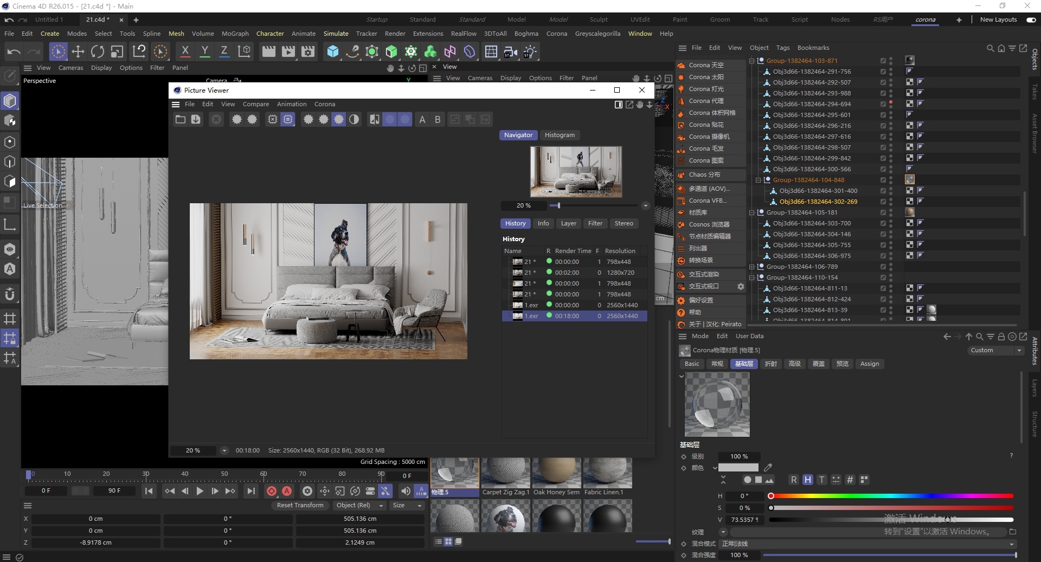Toggle enable checkmark for Group-1382464-103-871
The image size is (1041, 562).
tap(883, 61)
